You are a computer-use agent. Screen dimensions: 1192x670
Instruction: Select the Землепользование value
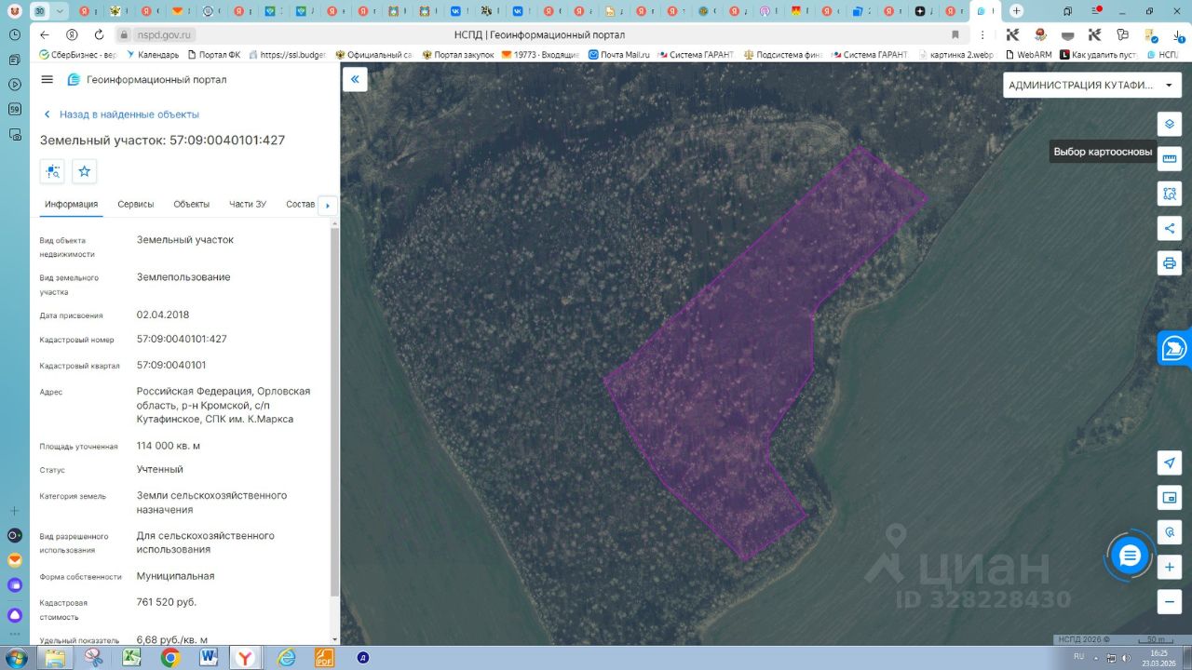pos(183,277)
